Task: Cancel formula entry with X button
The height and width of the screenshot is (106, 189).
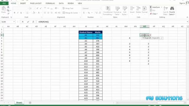Action: 23,22
